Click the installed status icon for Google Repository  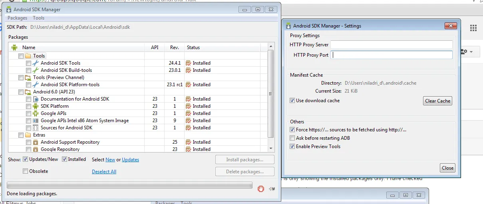click(189, 149)
